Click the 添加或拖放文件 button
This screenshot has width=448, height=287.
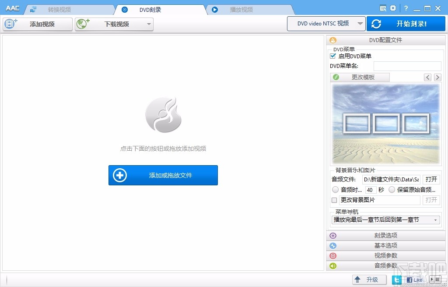tap(163, 175)
